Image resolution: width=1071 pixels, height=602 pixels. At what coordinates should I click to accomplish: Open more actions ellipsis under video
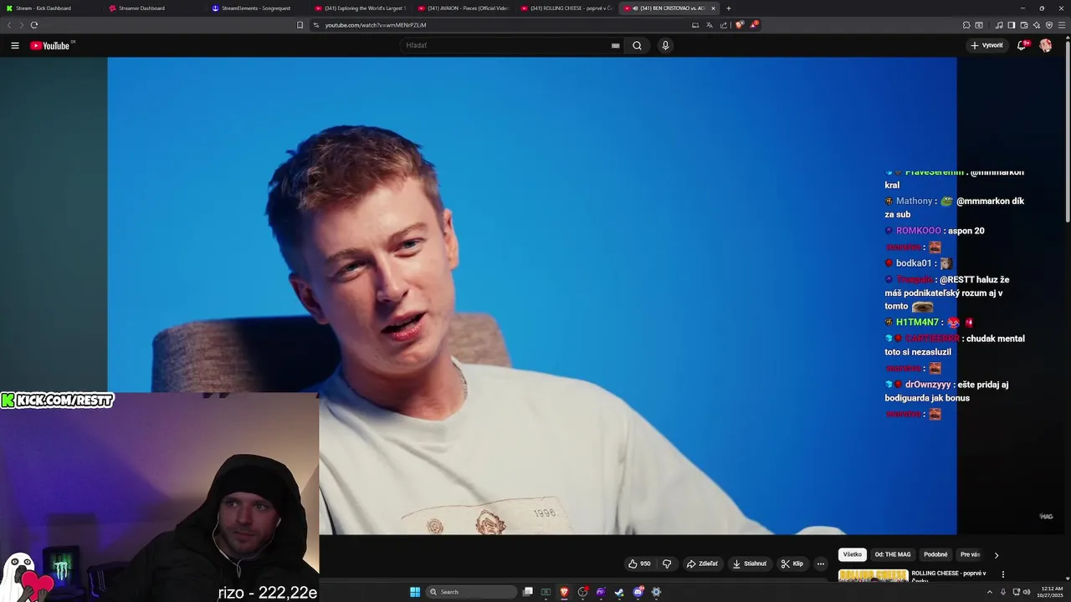click(x=821, y=564)
